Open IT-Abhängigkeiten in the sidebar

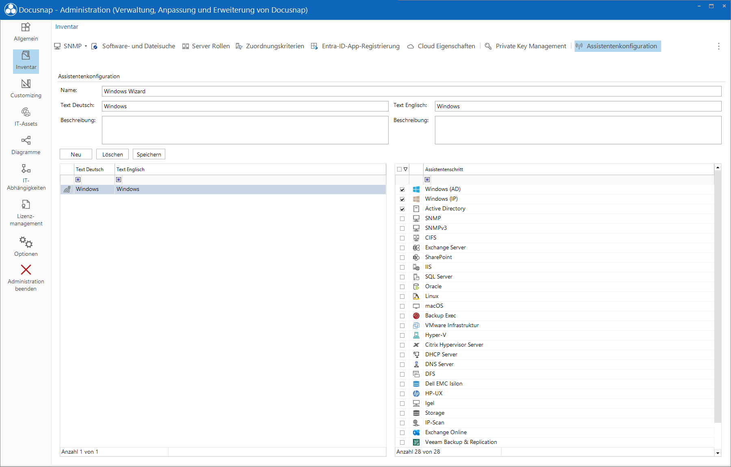[x=26, y=177]
